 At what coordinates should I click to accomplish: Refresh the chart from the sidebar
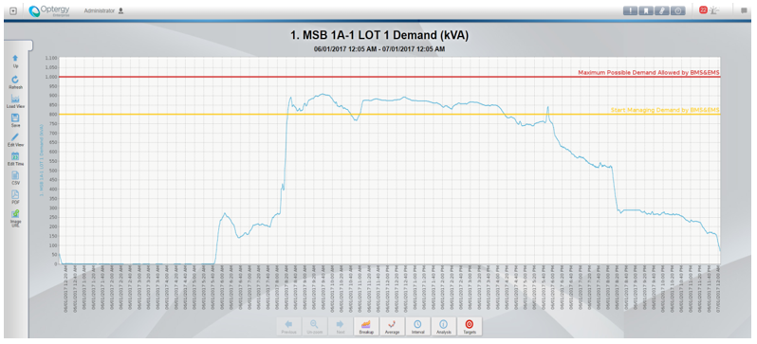(15, 82)
